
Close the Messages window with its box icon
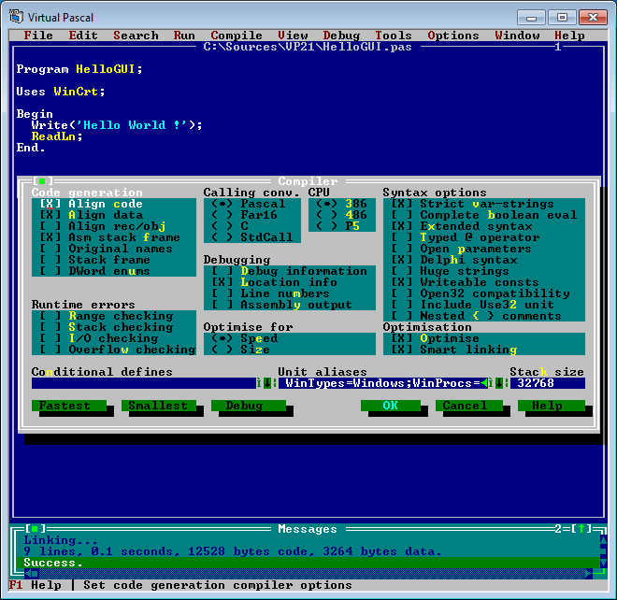[32, 529]
